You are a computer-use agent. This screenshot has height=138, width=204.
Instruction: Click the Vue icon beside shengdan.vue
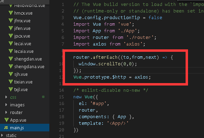pos(11,59)
